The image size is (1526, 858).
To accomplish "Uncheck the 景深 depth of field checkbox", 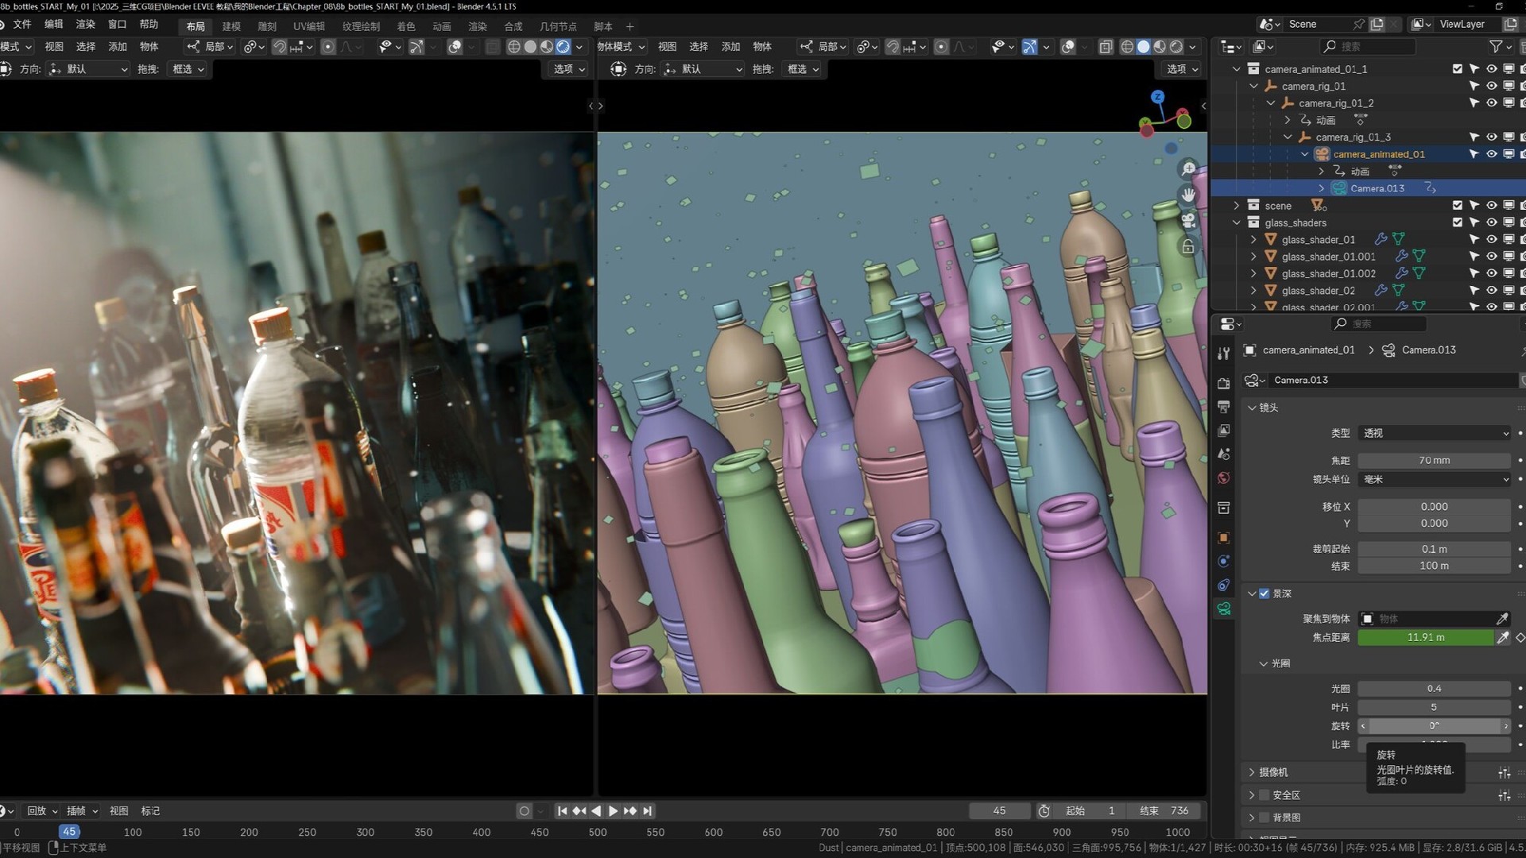I will [x=1265, y=593].
